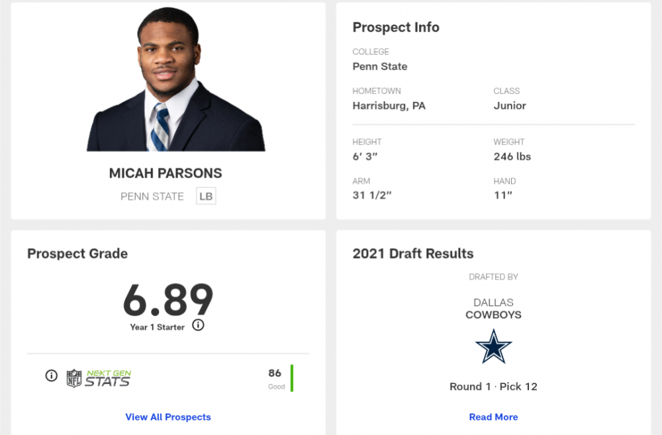This screenshot has height=435, width=662.
Task: Click the 6.89 prospect grade number
Action: click(x=168, y=300)
